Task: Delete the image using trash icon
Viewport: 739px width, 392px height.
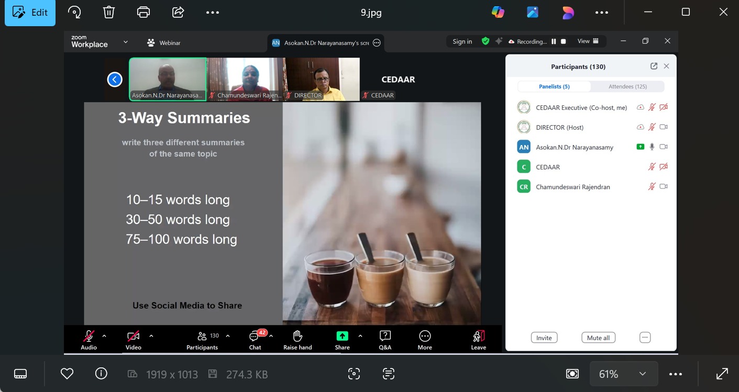Action: click(x=108, y=12)
